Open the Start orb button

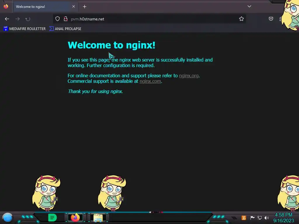coord(8,218)
